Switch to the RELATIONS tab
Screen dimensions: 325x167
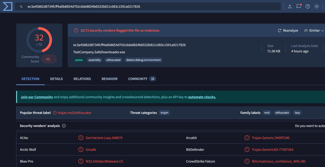tap(82, 79)
